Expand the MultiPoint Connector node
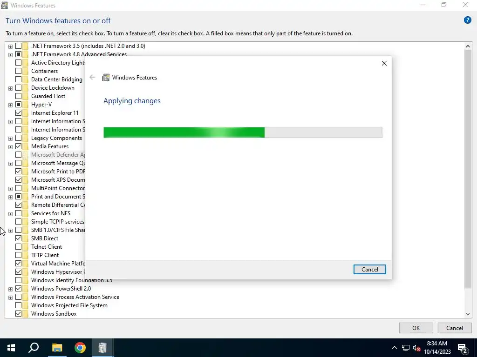Viewport: 477px width, 357px height. tap(10, 189)
